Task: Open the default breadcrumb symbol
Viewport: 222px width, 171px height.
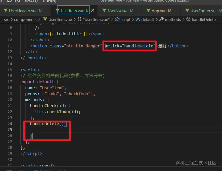Action: tap(148, 19)
